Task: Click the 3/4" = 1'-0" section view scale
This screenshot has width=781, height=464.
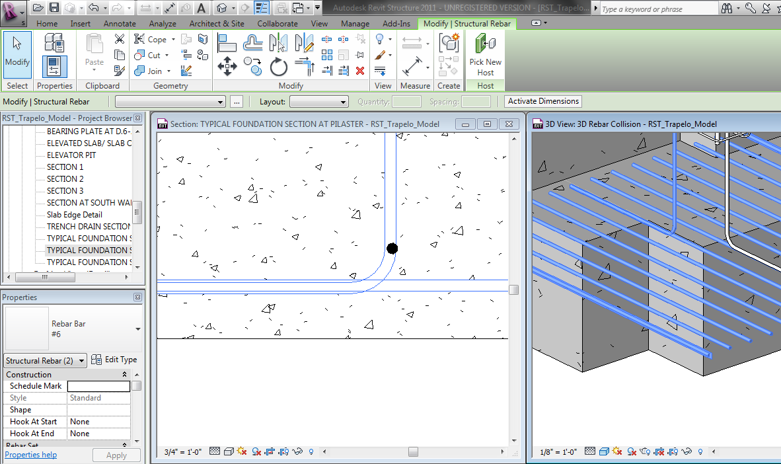Action: point(183,451)
